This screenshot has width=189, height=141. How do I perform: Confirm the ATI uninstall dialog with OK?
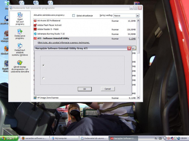(85, 89)
